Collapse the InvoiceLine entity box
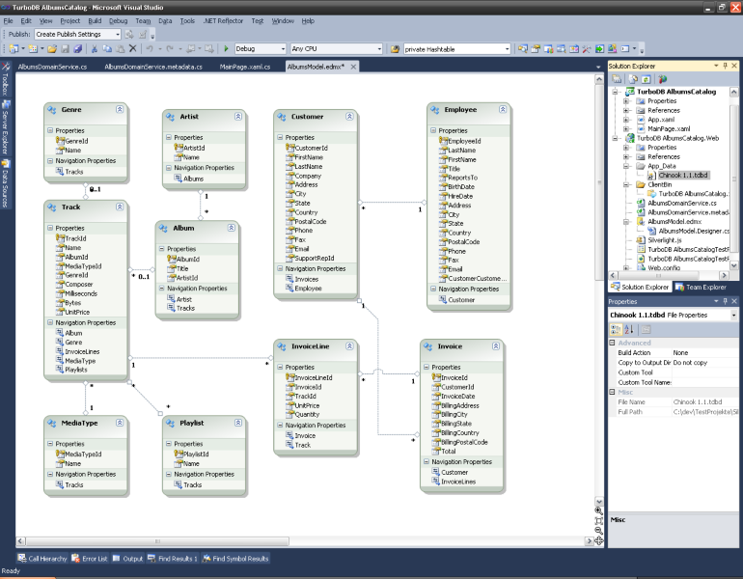Image resolution: width=743 pixels, height=579 pixels. point(349,346)
